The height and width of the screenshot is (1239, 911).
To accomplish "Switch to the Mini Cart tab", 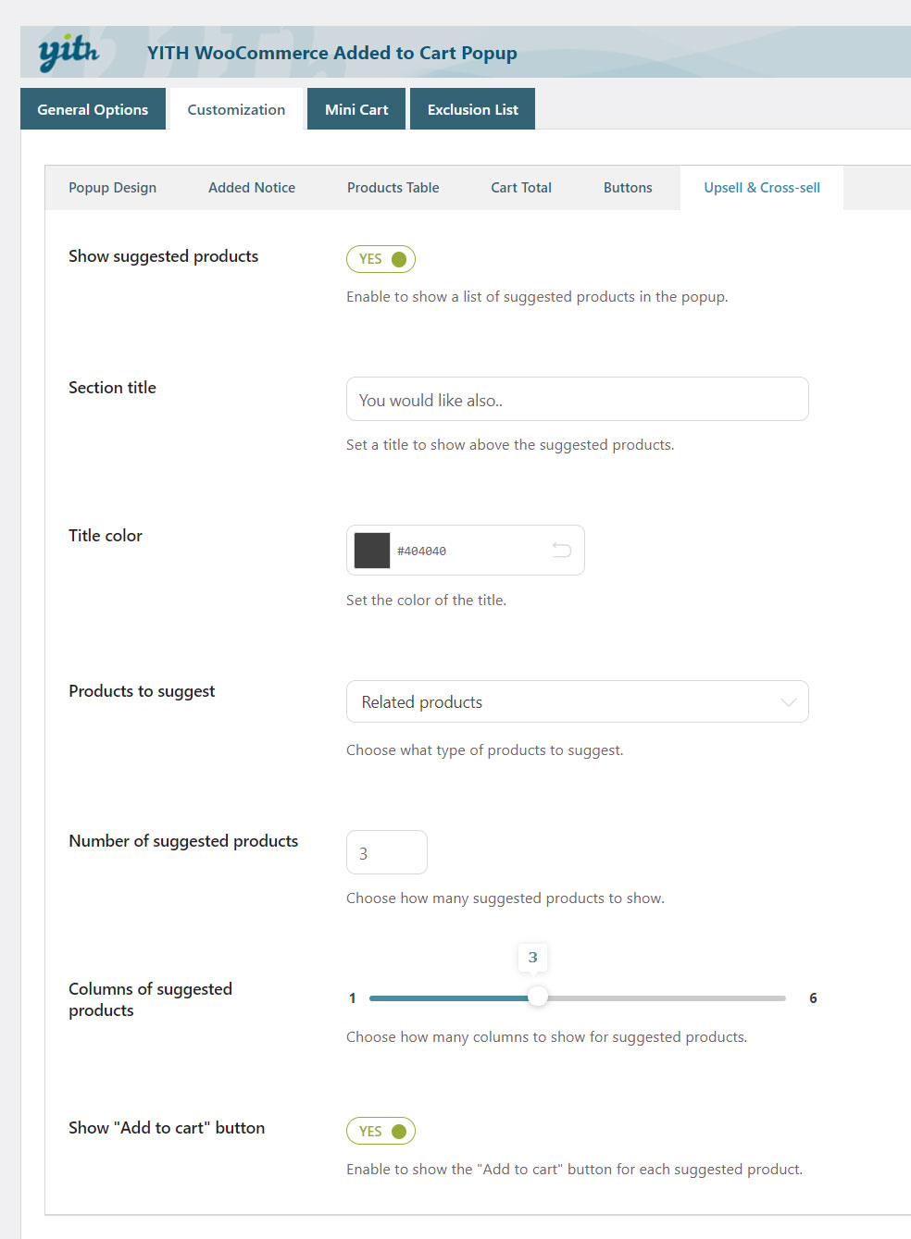I will (x=356, y=109).
